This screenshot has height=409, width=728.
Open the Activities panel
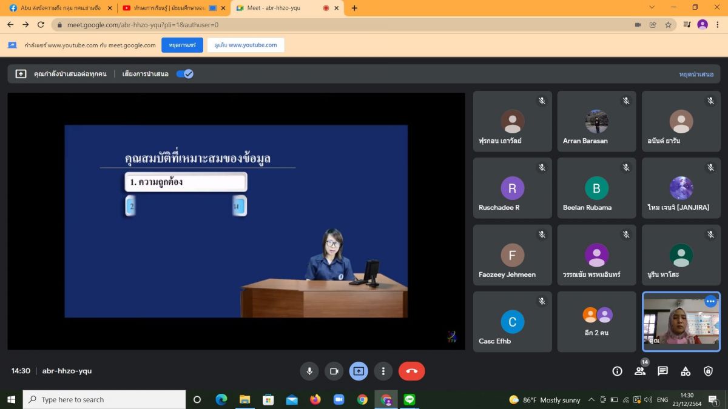tap(686, 371)
